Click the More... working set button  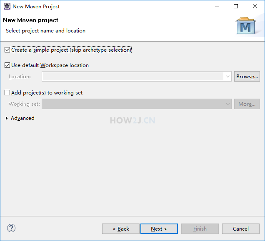(x=247, y=104)
